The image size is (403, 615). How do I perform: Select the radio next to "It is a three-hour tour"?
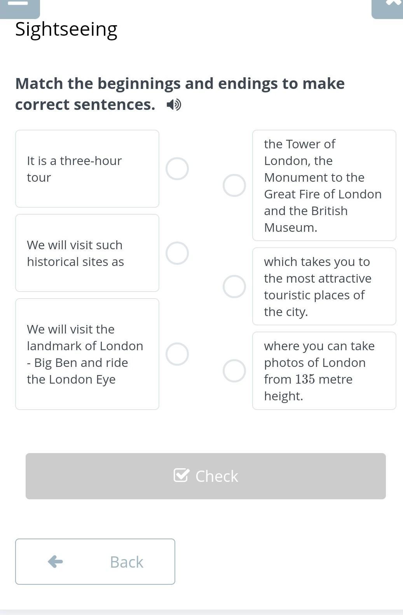tap(177, 169)
